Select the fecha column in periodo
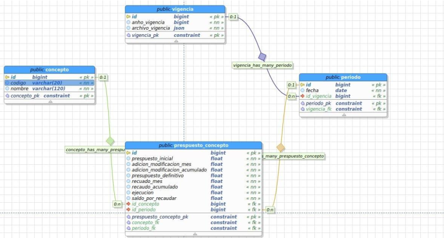Viewport: 444px width, 238px height. point(312,90)
